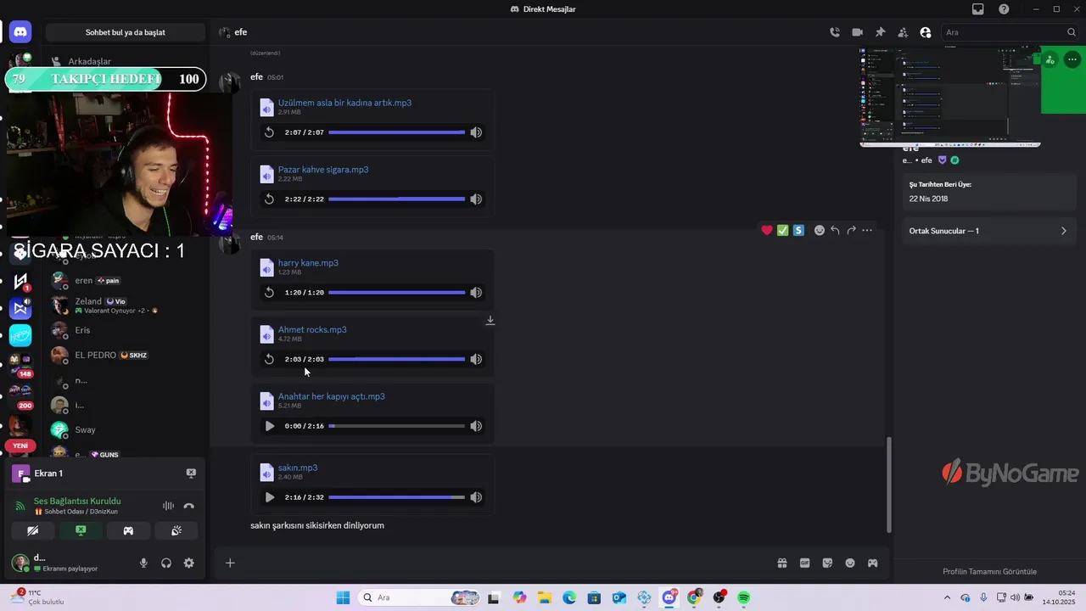Reply to efe's 05:14 message

pos(835,230)
